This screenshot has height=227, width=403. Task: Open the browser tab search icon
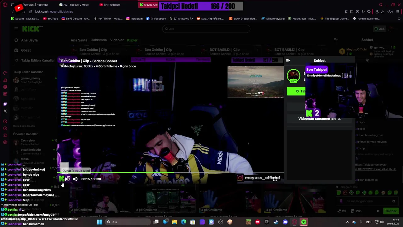click(x=381, y=5)
